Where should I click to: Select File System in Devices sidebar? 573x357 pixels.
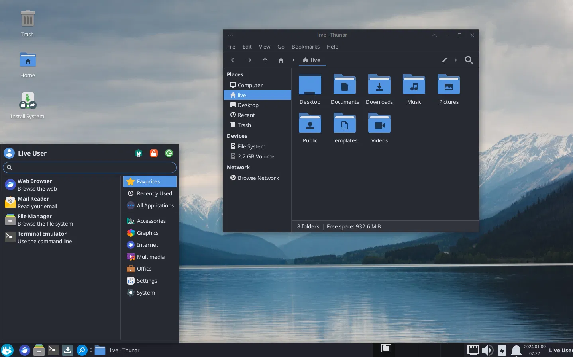[x=251, y=146]
